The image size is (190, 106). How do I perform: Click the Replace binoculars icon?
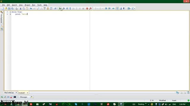coord(45,9)
